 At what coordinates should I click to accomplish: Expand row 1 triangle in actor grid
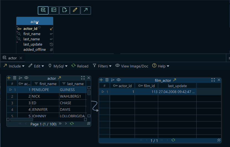(11, 89)
